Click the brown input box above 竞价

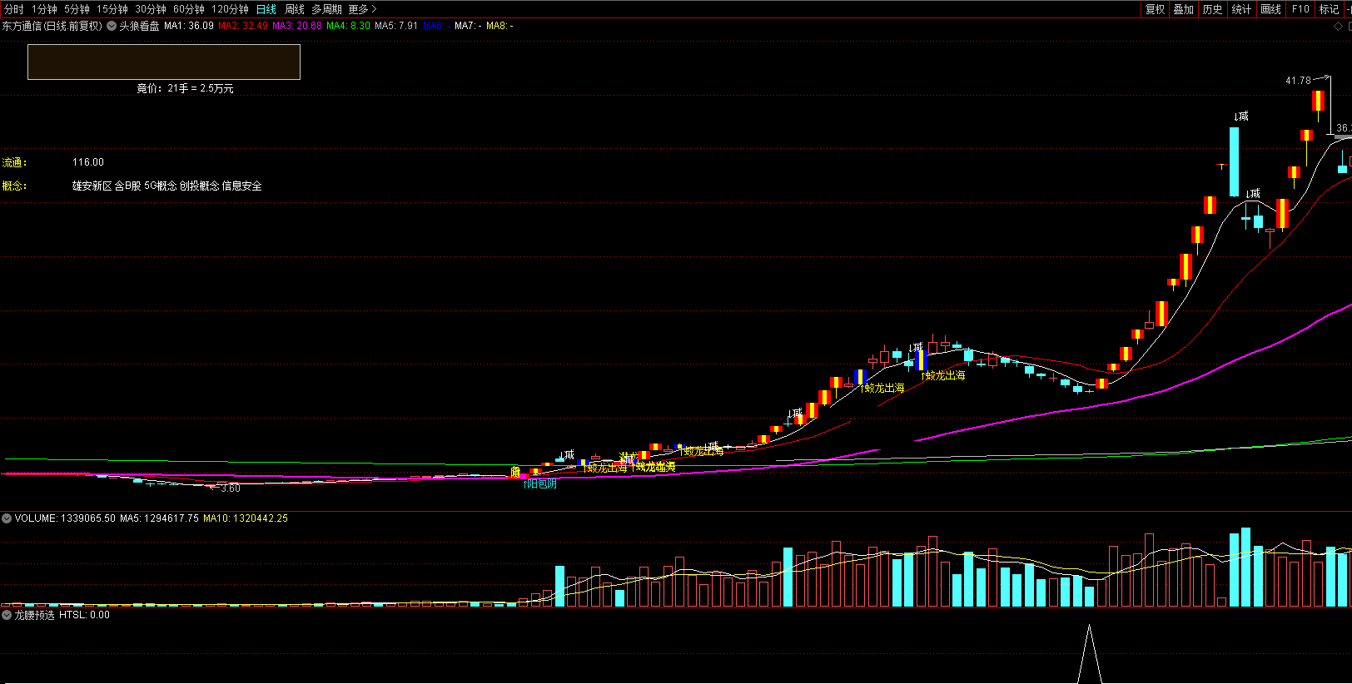tap(164, 62)
